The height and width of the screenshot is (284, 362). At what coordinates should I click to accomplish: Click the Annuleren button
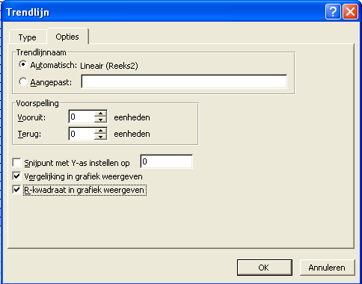[327, 268]
